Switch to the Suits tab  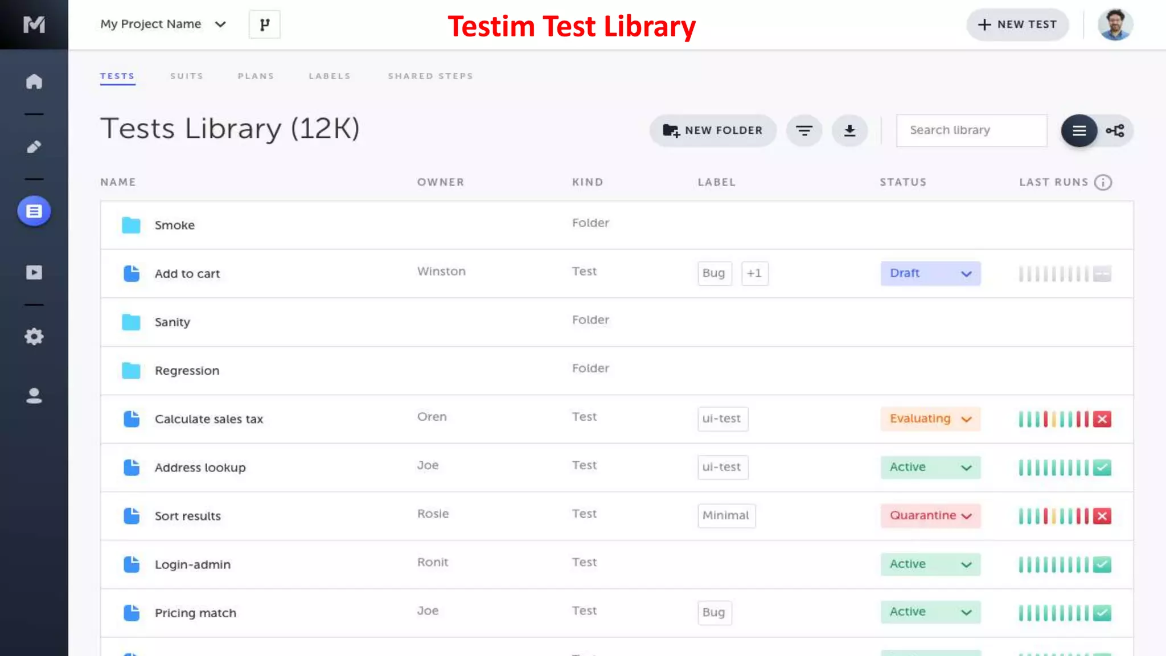point(186,76)
